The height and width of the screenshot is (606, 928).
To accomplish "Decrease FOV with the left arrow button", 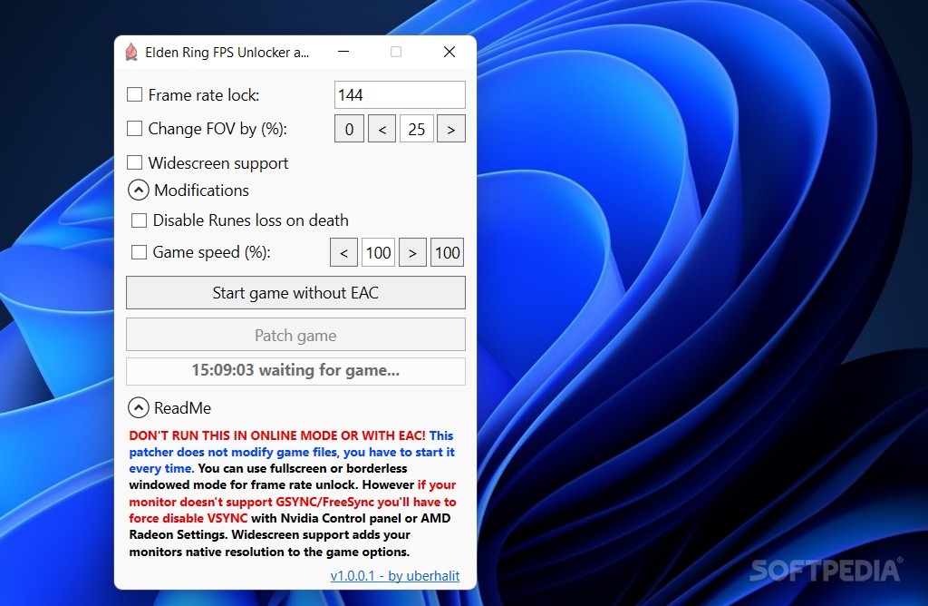I will (382, 129).
